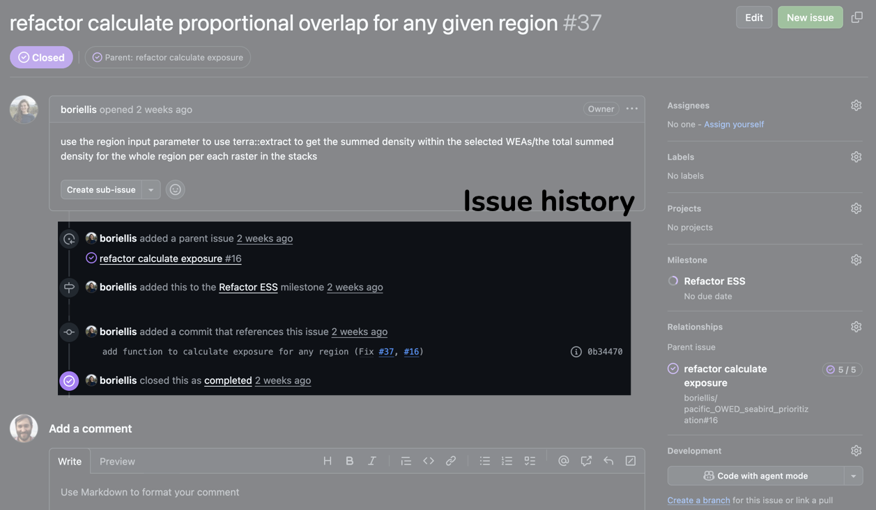The width and height of the screenshot is (876, 510).
Task: Click the Assign yourself link
Action: point(734,124)
